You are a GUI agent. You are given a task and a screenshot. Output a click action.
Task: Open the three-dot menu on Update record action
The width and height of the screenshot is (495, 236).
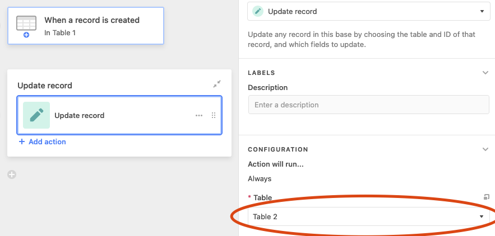[199, 116]
